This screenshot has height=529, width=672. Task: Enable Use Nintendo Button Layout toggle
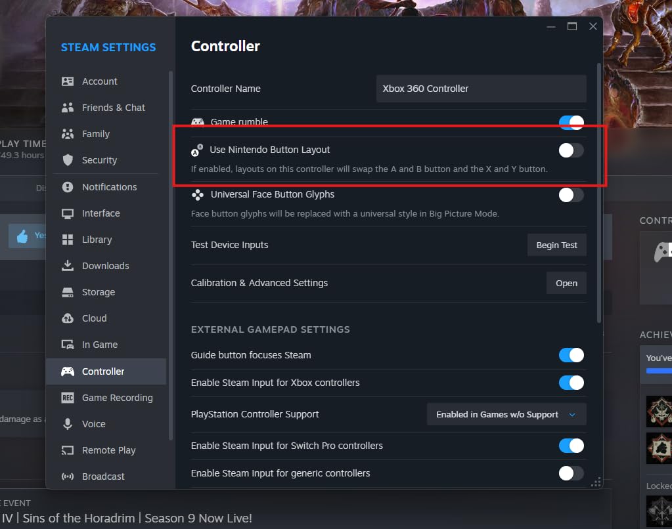pos(570,150)
